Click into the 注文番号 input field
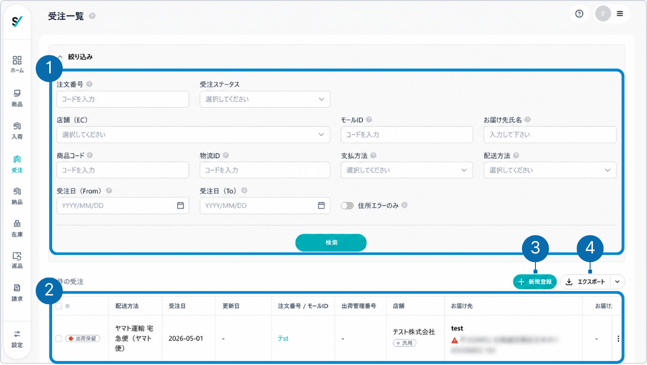The image size is (647, 365). pos(123,99)
